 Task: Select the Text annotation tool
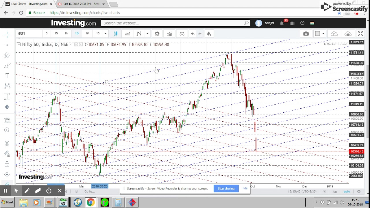pos(7,76)
